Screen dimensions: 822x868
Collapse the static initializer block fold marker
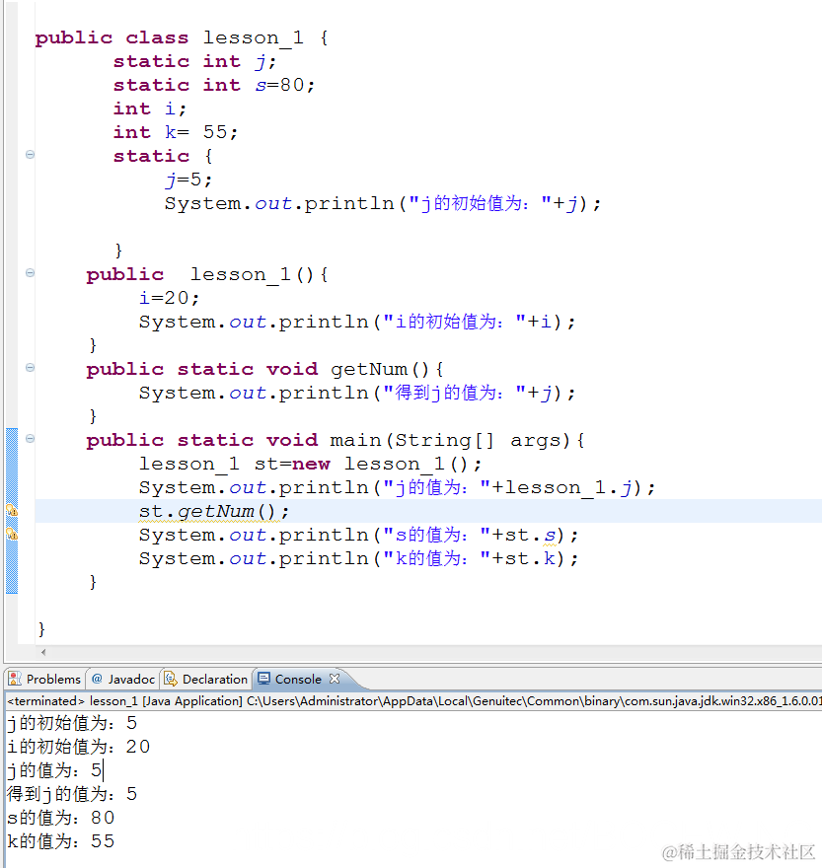30,155
